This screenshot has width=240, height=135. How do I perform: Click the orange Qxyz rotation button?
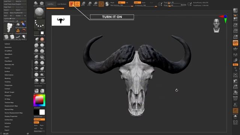[235, 64]
